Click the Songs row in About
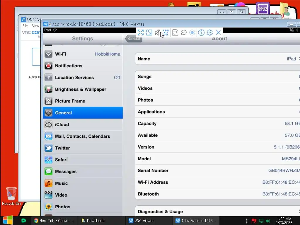300x225 pixels. (x=218, y=76)
